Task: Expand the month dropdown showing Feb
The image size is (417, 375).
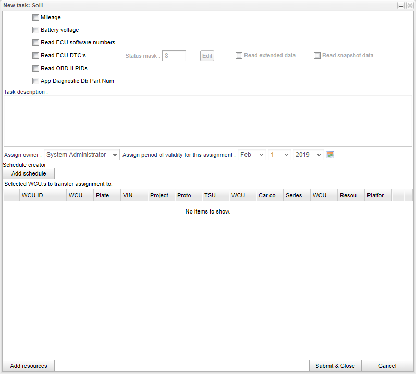Action: [x=252, y=155]
